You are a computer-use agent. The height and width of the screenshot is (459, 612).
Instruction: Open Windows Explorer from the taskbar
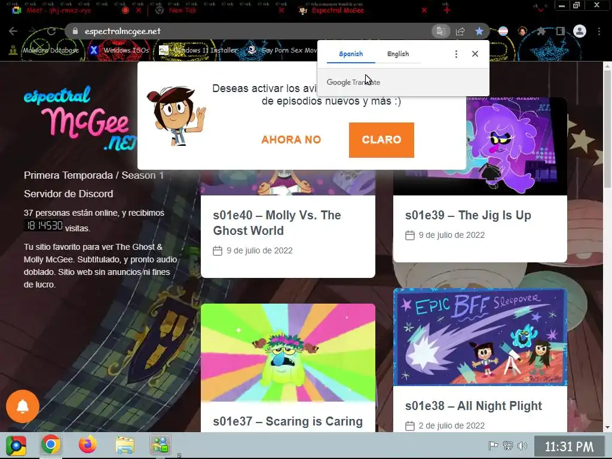[125, 445]
